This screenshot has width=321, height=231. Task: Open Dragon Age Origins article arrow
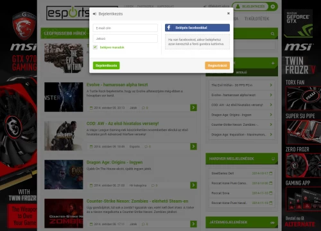pyautogui.click(x=193, y=185)
